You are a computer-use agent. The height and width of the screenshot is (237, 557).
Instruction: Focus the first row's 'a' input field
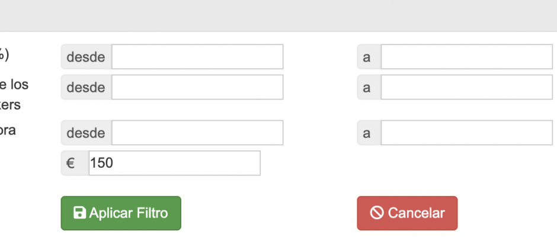467,57
